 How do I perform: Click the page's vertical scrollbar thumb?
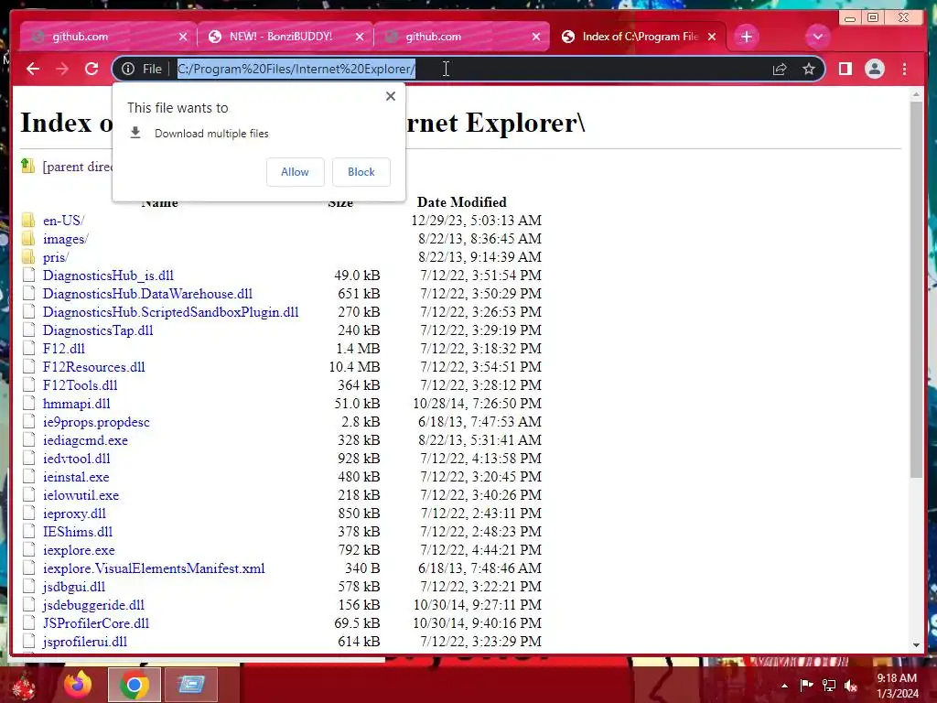(916, 290)
